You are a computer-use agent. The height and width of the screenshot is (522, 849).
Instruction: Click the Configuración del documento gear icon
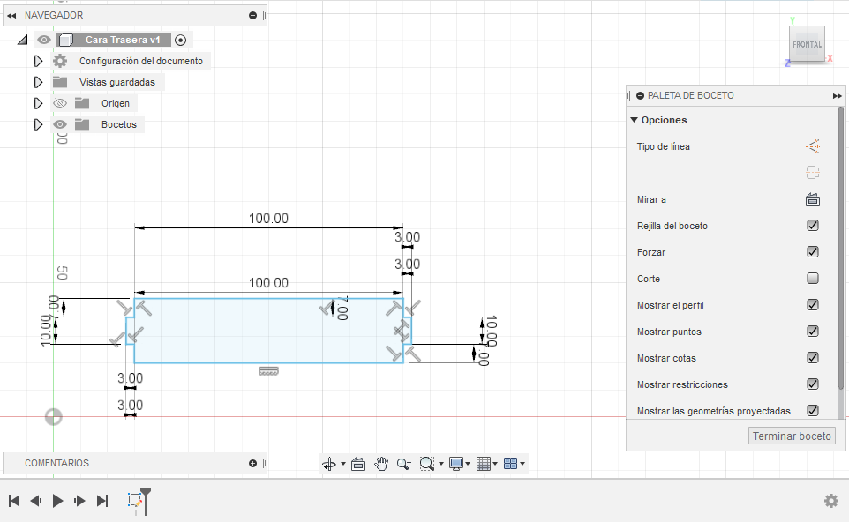60,61
